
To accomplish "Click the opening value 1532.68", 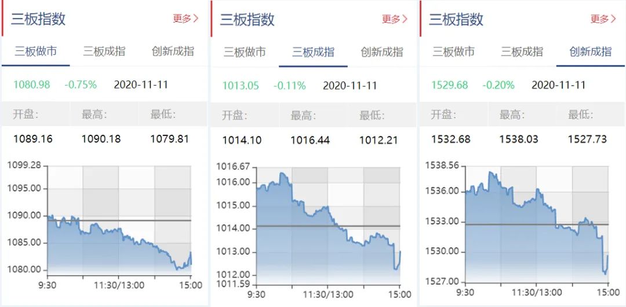I will pyautogui.click(x=450, y=139).
